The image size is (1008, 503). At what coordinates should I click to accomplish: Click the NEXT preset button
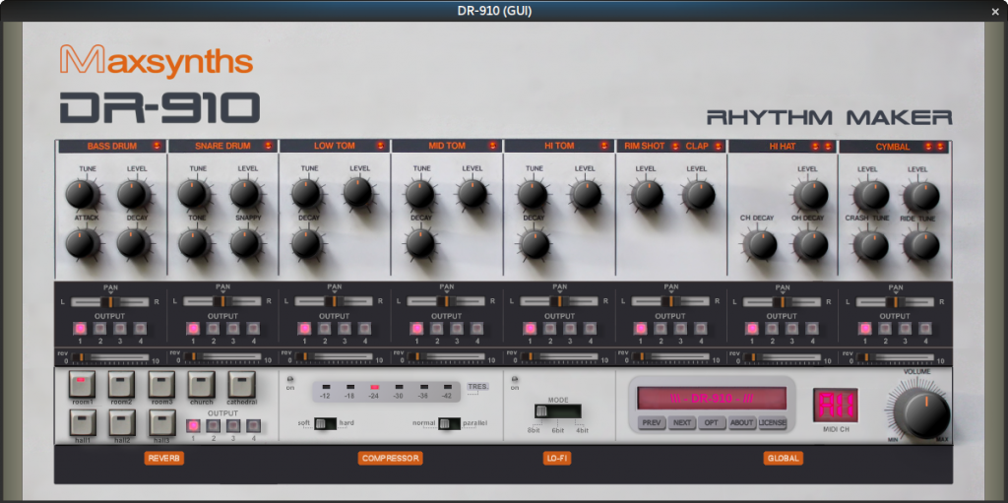[682, 423]
